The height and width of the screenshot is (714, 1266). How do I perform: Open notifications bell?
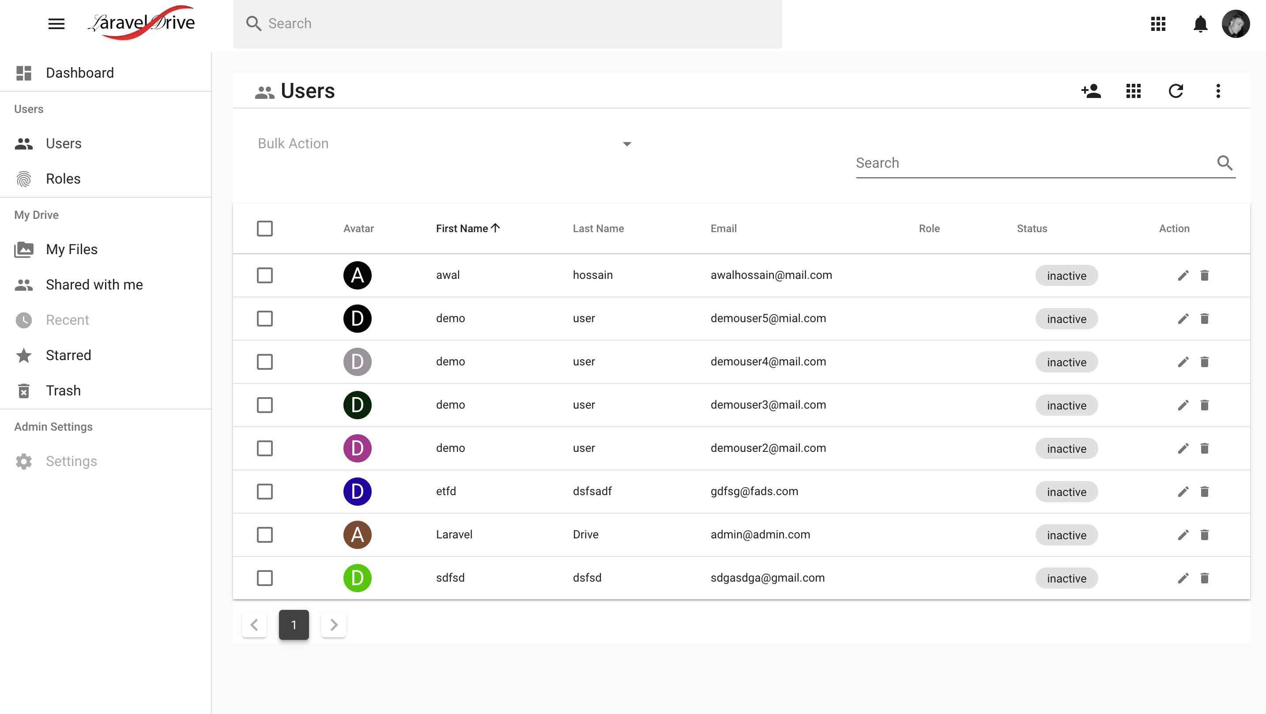(x=1200, y=23)
